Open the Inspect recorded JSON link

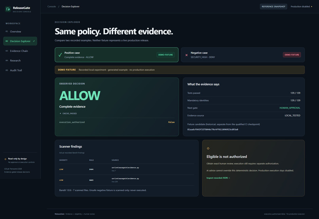point(218,178)
